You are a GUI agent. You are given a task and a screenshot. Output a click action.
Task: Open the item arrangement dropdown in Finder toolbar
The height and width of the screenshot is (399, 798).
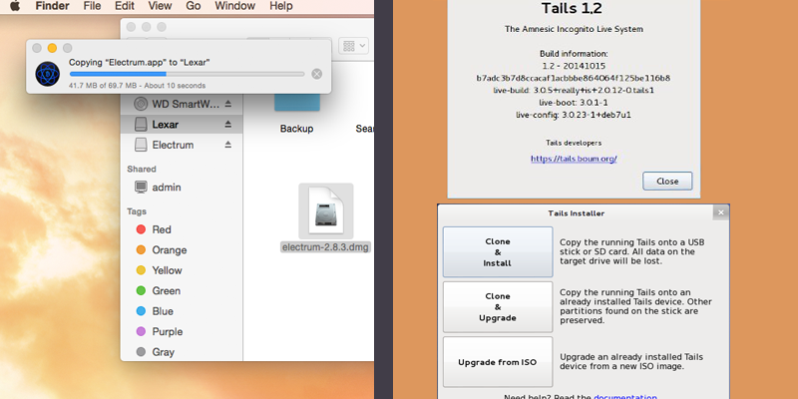[x=354, y=45]
